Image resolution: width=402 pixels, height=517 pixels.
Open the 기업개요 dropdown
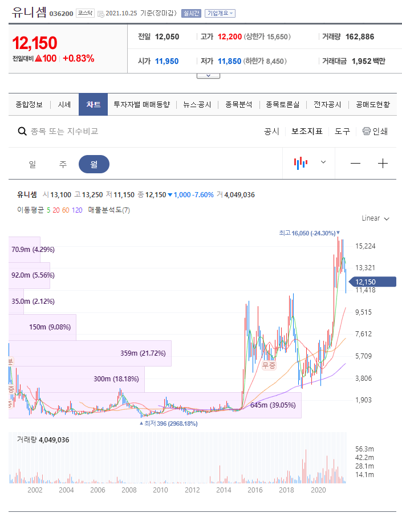(x=220, y=13)
